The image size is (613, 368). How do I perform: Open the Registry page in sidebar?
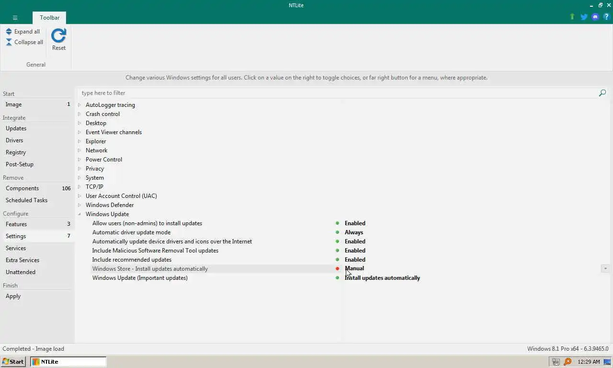[x=37, y=152]
